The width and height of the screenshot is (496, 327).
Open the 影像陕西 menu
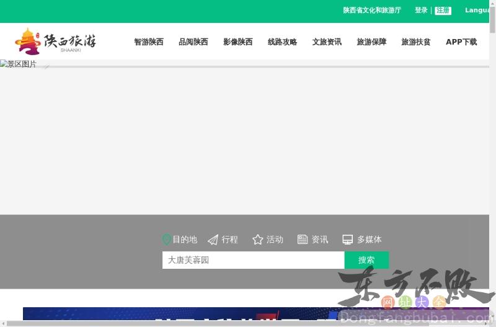point(238,41)
